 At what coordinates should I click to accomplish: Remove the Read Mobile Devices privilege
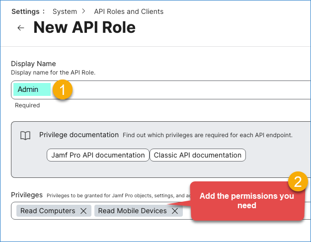(175, 211)
